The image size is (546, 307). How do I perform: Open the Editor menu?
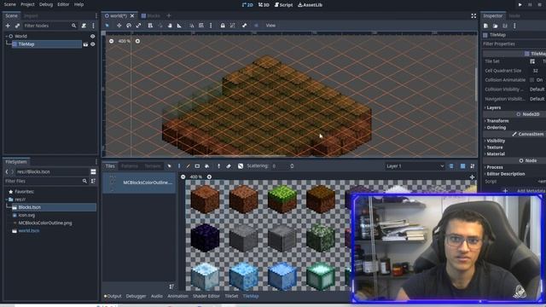[63, 4]
